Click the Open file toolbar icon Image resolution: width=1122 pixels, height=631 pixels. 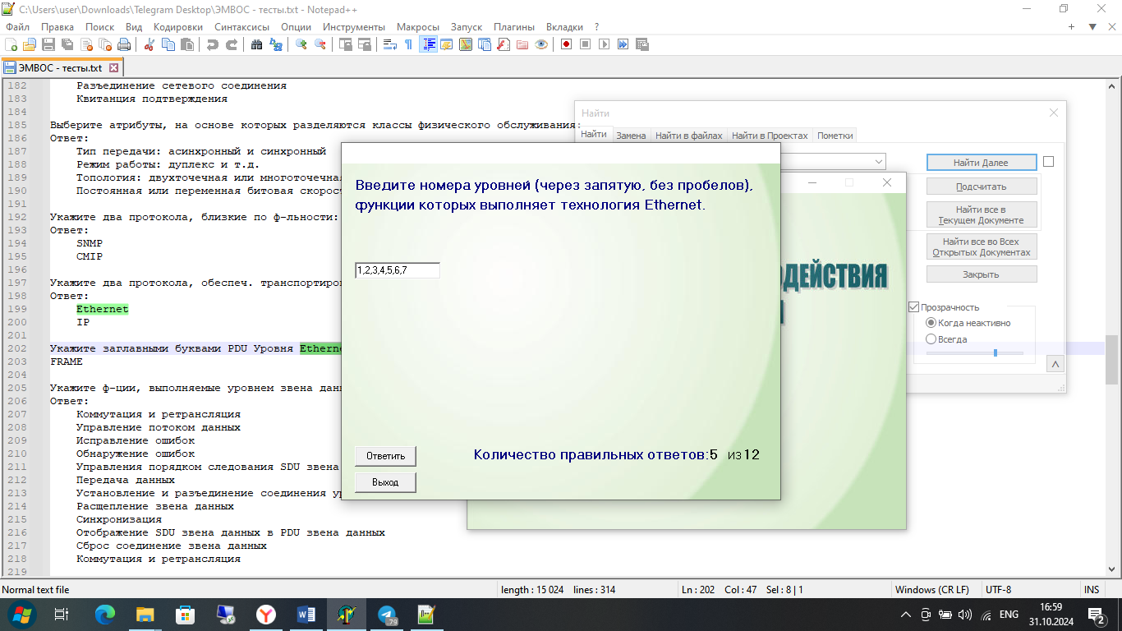(x=30, y=44)
